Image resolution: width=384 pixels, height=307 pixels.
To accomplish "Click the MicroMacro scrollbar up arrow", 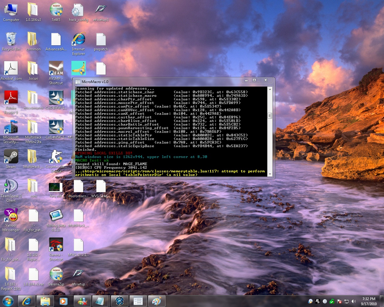I will click(270, 89).
